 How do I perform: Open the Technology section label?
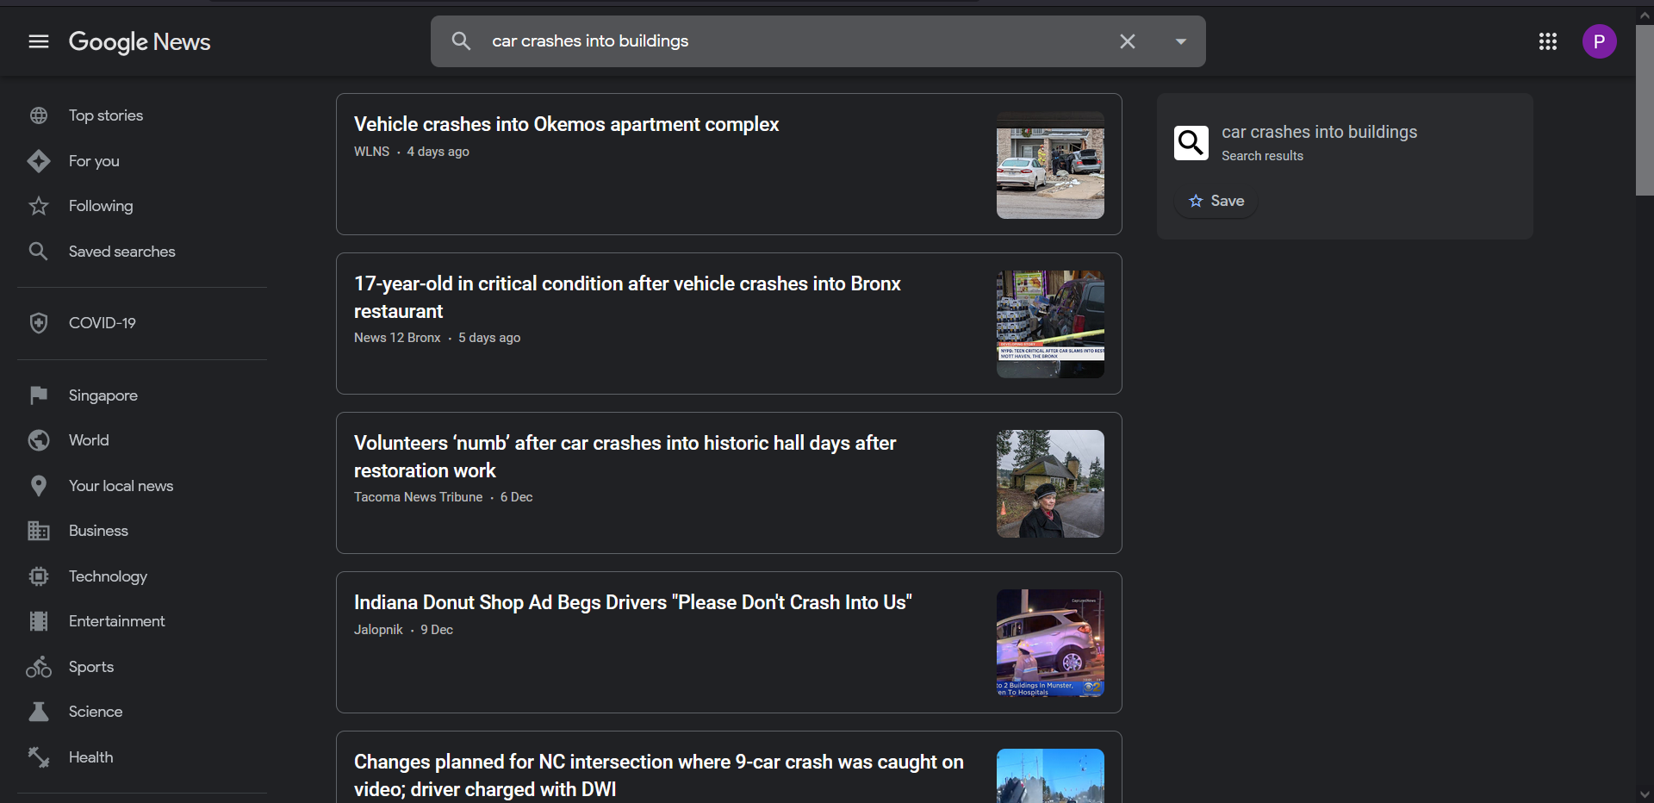tap(108, 576)
